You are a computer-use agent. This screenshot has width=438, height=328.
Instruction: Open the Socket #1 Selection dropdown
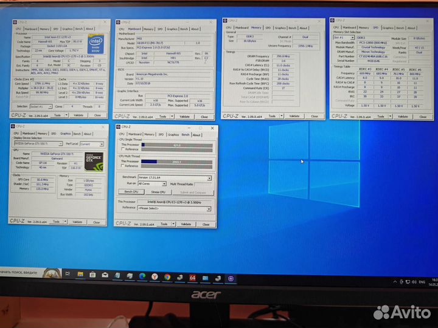pyautogui.click(x=50, y=106)
